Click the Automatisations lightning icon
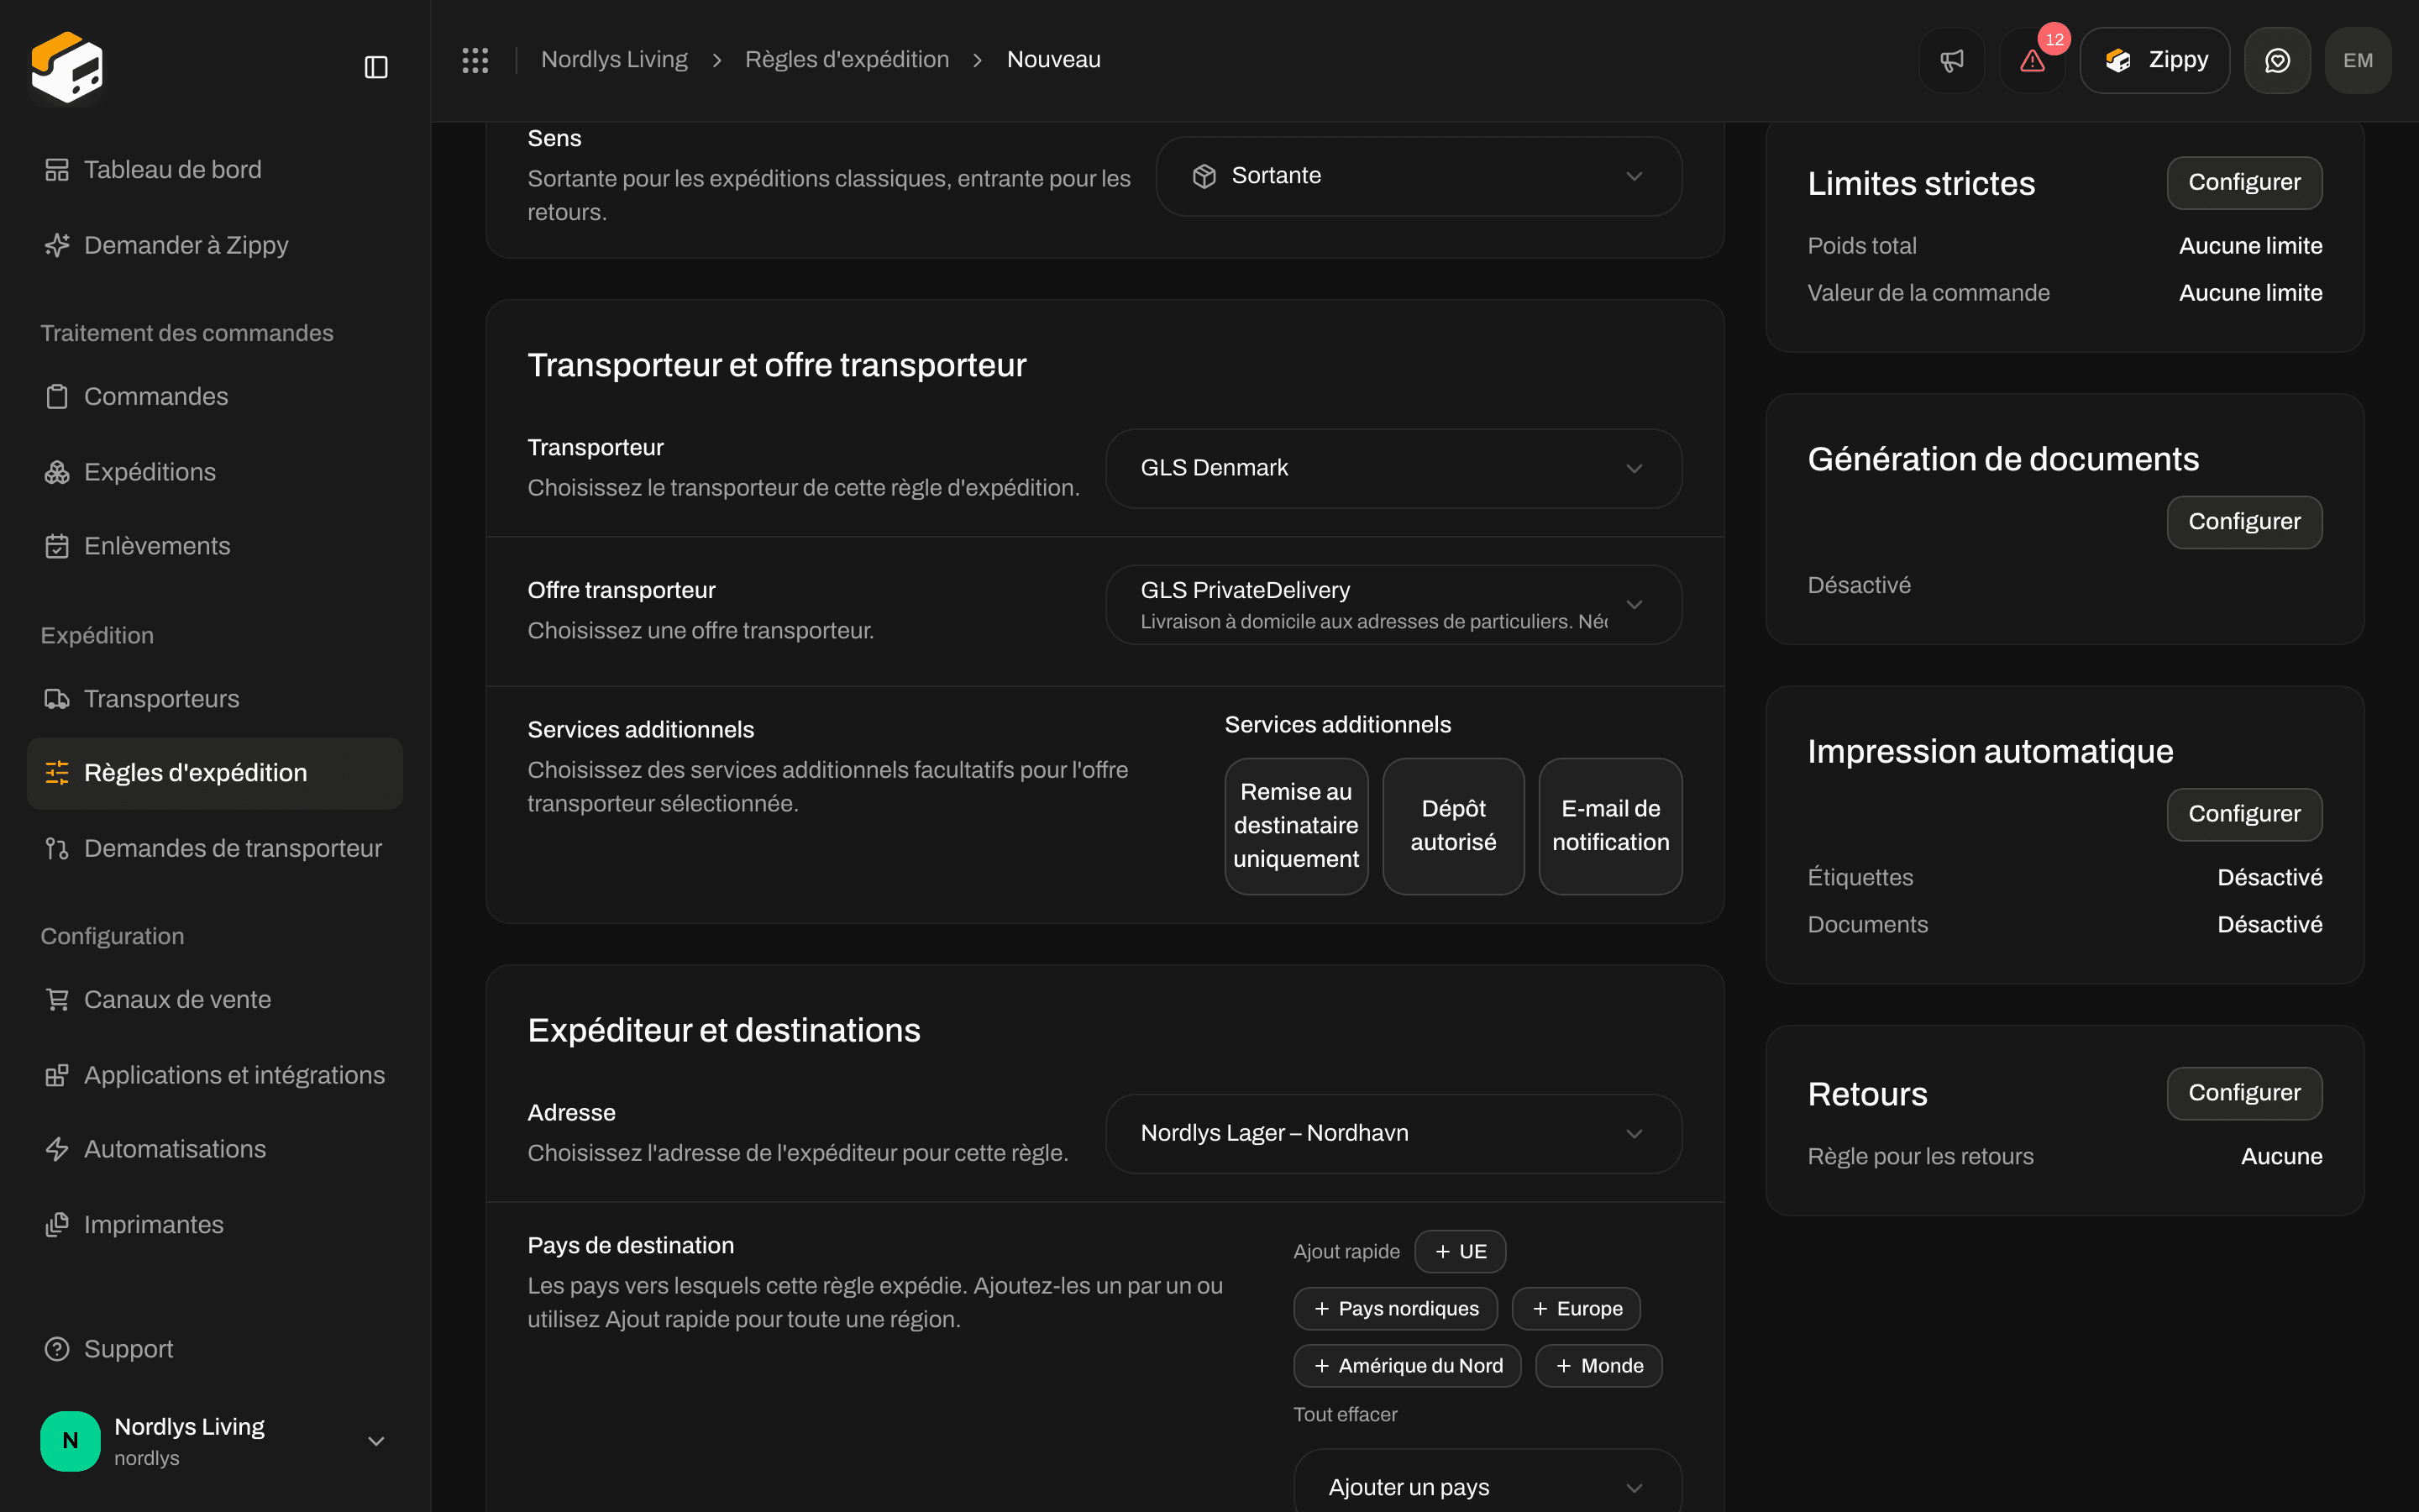Viewport: 2419px width, 1512px height. [57, 1149]
